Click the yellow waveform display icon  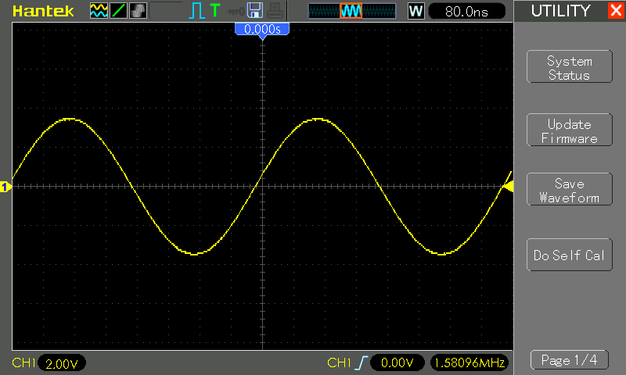click(99, 11)
